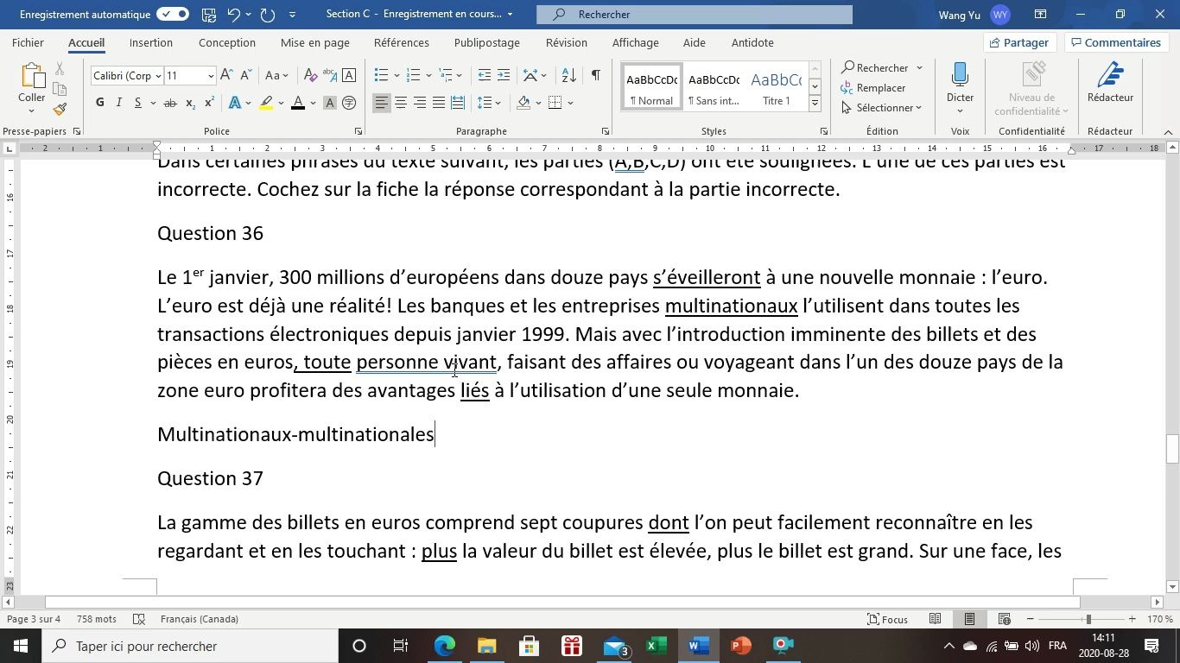
Task: Toggle the AutoSave (Enregistrement automatique) switch
Action: coord(173,15)
